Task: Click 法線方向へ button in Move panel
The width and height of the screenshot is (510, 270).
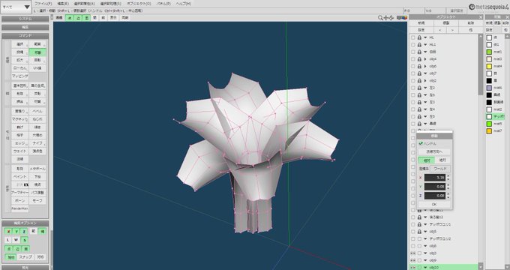Action: point(434,151)
